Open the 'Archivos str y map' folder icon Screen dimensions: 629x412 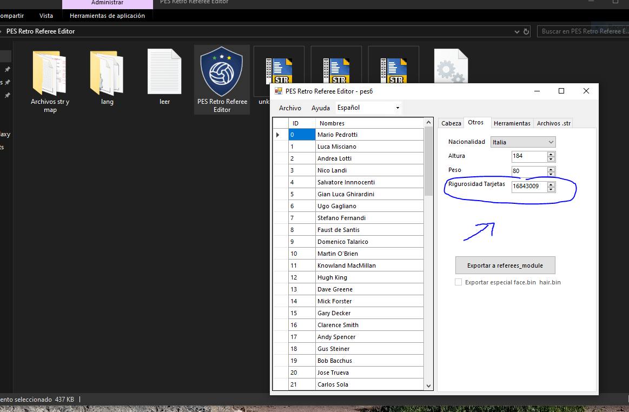[50, 72]
